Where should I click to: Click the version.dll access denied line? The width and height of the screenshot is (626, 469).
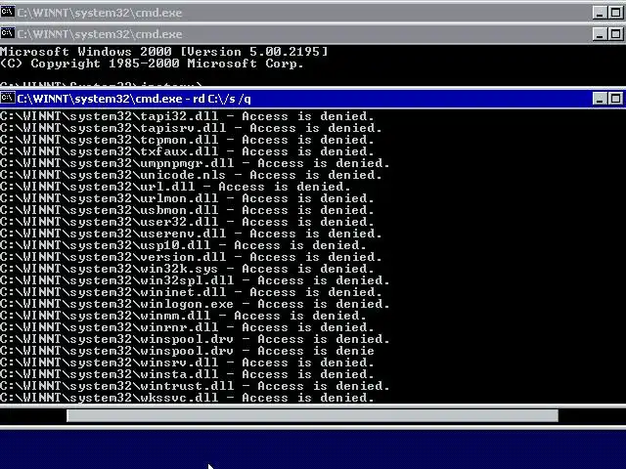(x=192, y=257)
